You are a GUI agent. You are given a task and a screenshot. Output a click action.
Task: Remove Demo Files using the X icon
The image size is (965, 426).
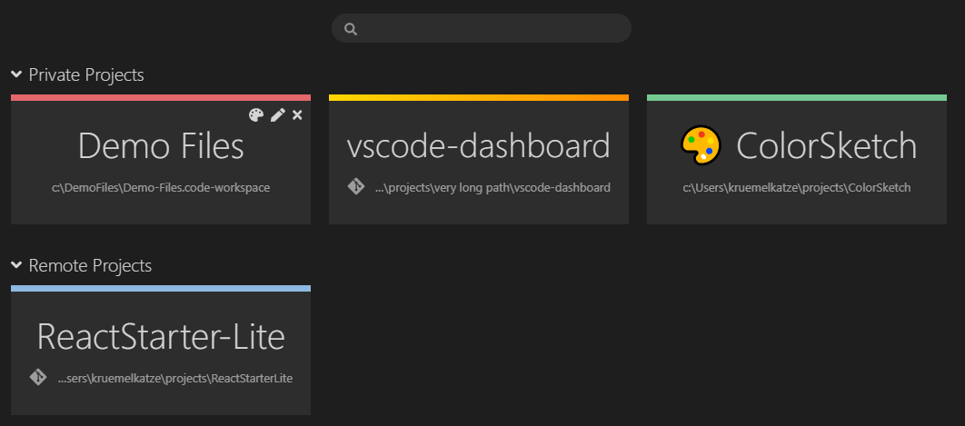tap(297, 115)
